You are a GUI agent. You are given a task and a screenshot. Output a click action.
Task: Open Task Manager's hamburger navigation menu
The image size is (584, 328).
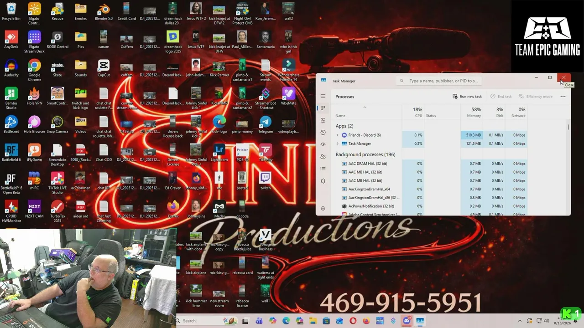pos(323,96)
